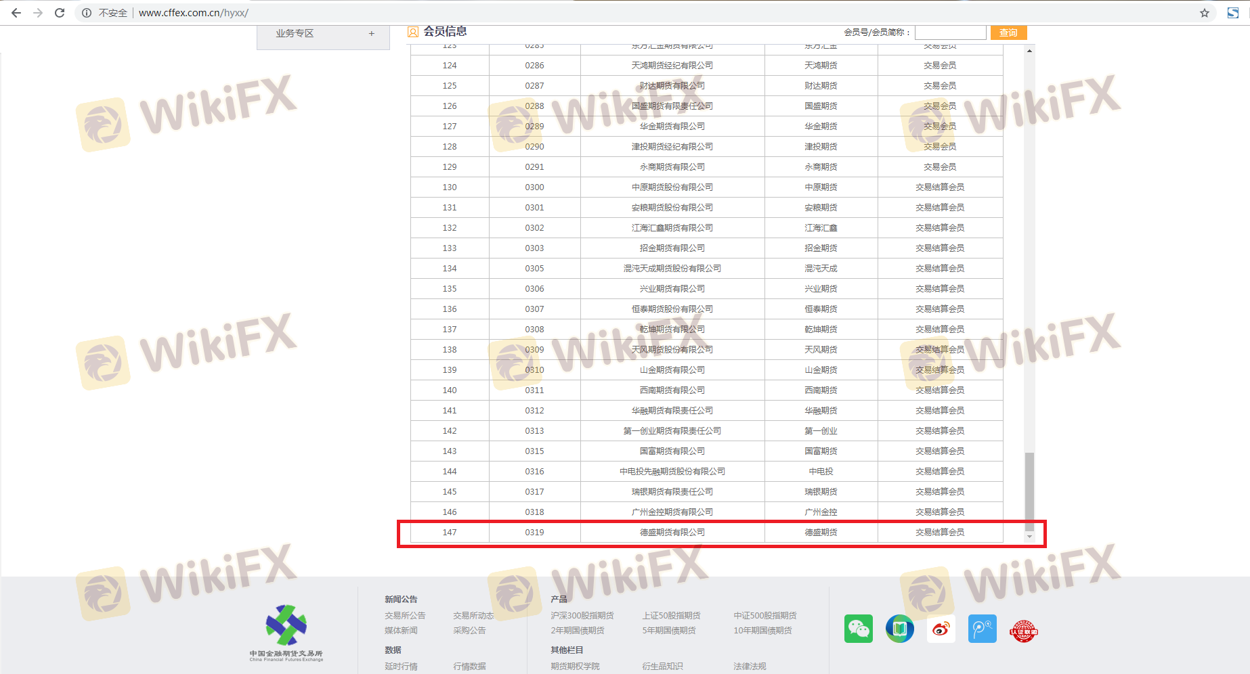Open 交易所公告 footer link
1250x674 pixels.
click(405, 615)
